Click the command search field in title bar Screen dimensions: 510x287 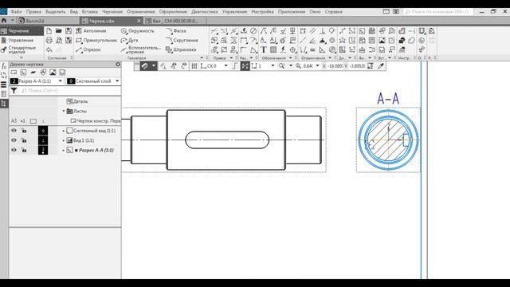[438, 12]
